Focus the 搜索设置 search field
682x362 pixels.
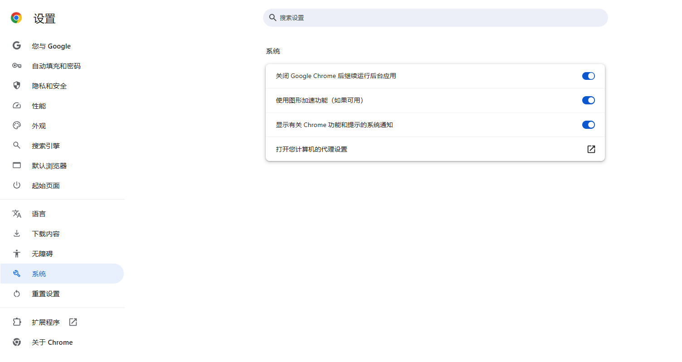point(435,18)
